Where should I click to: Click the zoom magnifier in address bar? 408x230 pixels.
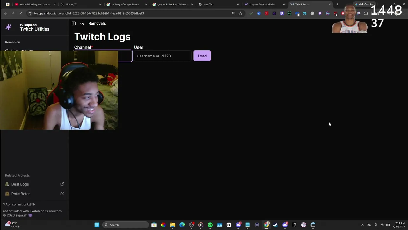pyautogui.click(x=234, y=13)
